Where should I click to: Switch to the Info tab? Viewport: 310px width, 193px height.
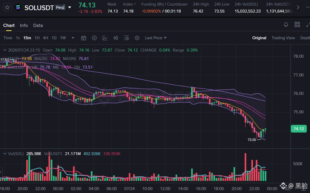tap(24, 25)
